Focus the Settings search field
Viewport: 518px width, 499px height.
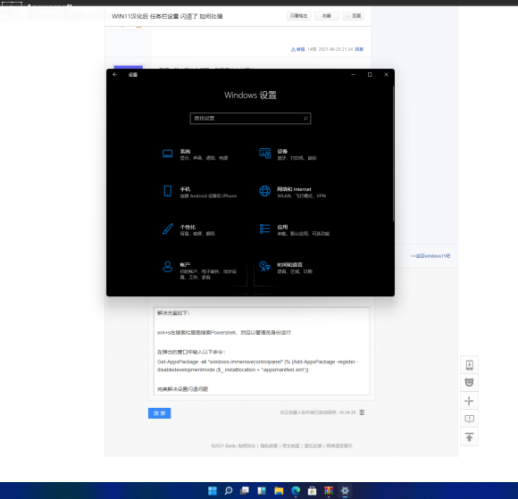coord(250,118)
